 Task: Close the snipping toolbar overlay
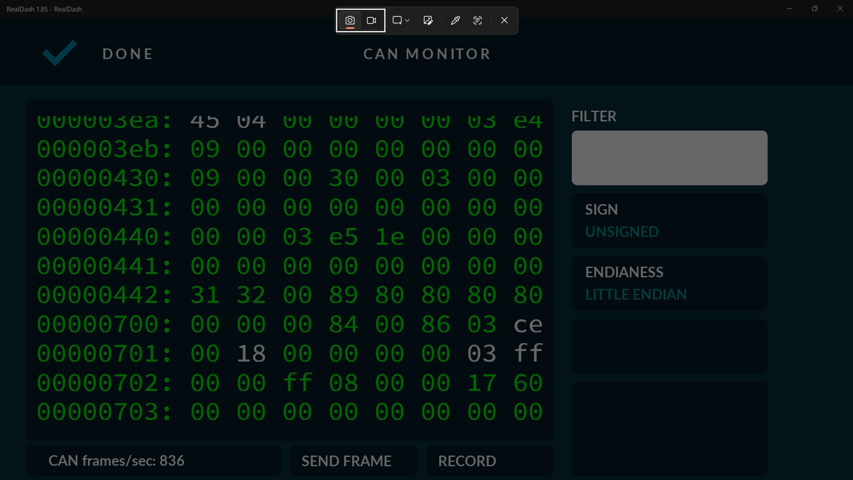(504, 20)
